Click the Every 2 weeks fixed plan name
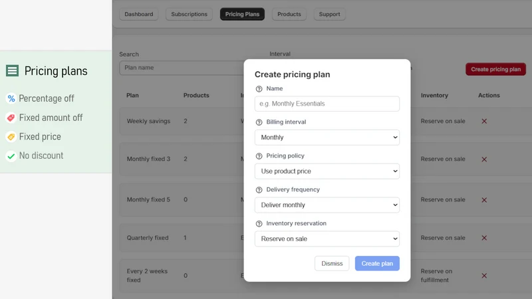 [147, 276]
